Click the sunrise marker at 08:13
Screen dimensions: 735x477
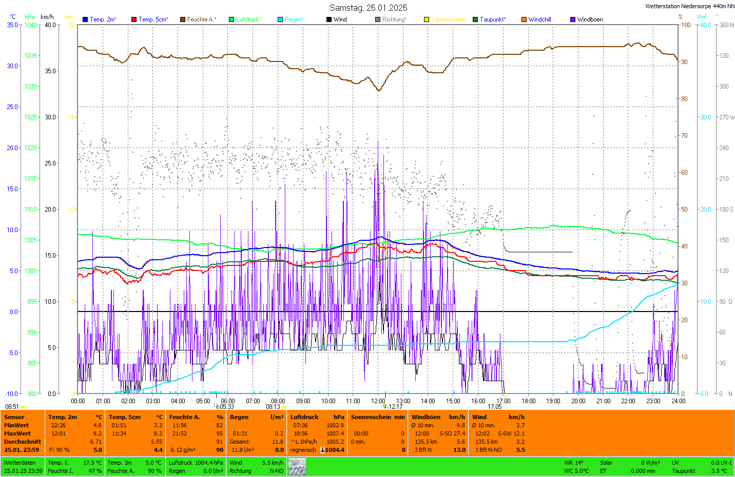[x=283, y=407]
